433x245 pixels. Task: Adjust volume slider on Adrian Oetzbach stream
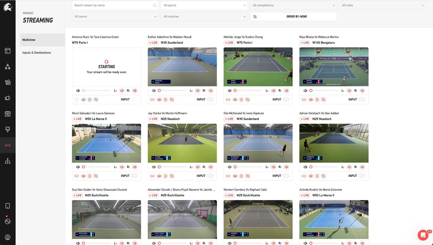point(324,167)
